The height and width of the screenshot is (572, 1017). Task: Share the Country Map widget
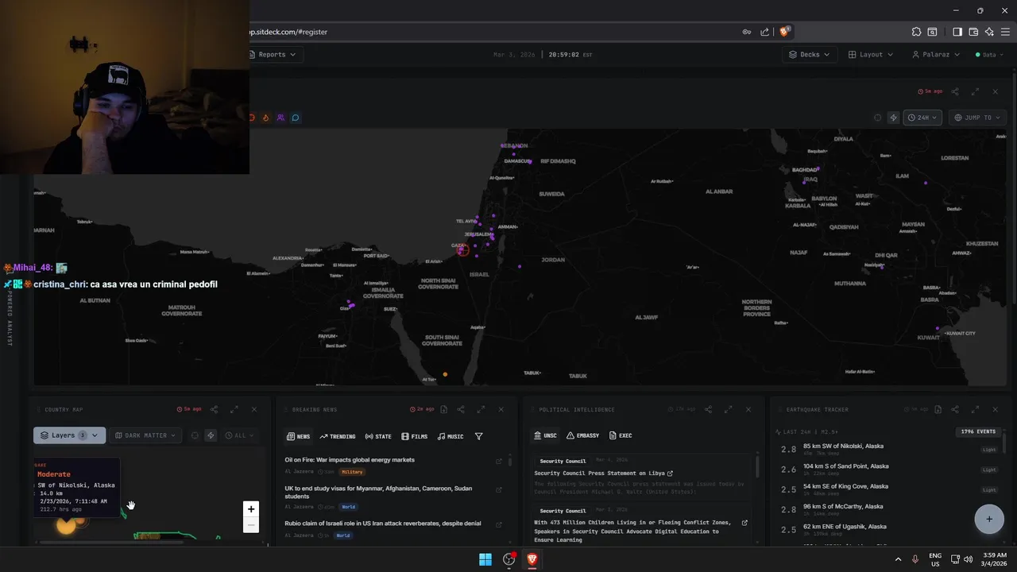coord(214,409)
